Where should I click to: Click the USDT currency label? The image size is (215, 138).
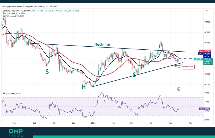[x=207, y=10]
